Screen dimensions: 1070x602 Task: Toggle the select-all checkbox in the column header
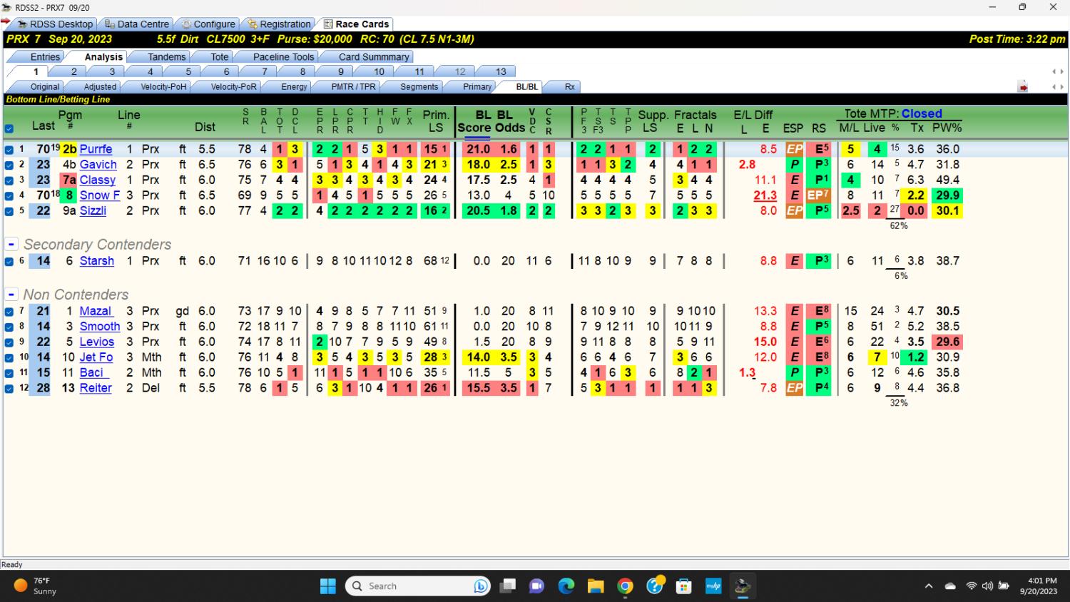(9, 129)
